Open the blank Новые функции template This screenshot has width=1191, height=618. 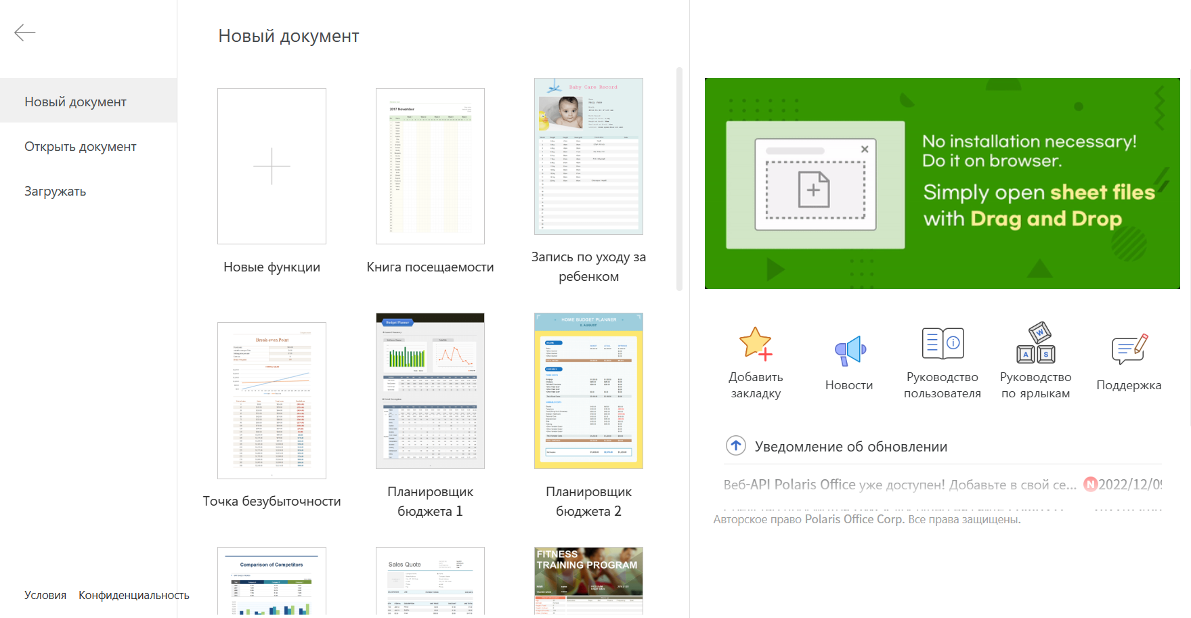pyautogui.click(x=272, y=166)
